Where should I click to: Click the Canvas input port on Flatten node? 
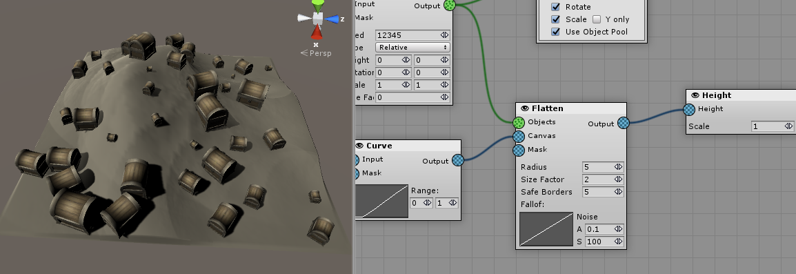(518, 136)
